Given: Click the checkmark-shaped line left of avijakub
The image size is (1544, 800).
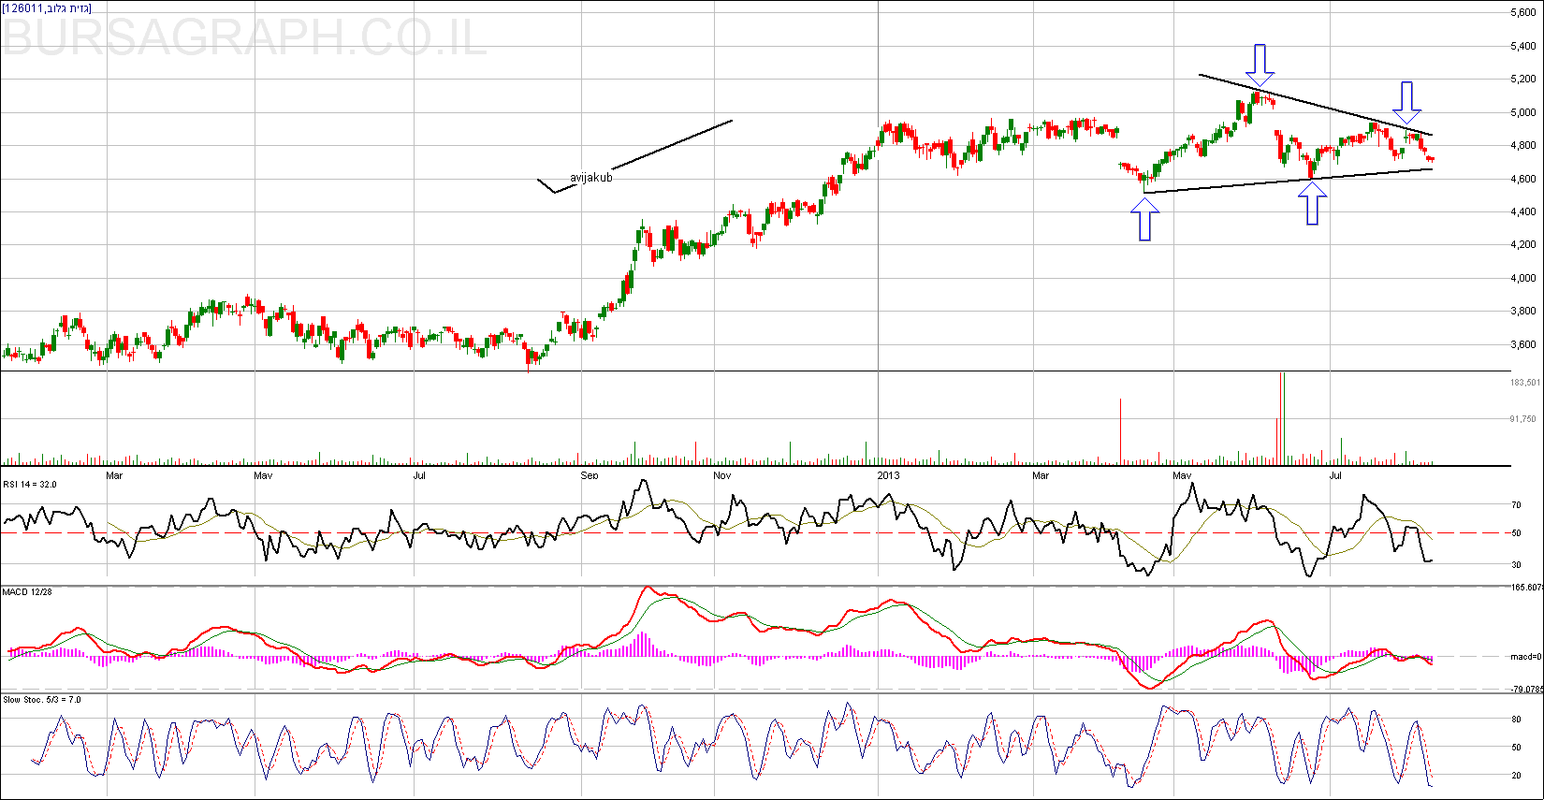Looking at the screenshot, I should pos(552,185).
